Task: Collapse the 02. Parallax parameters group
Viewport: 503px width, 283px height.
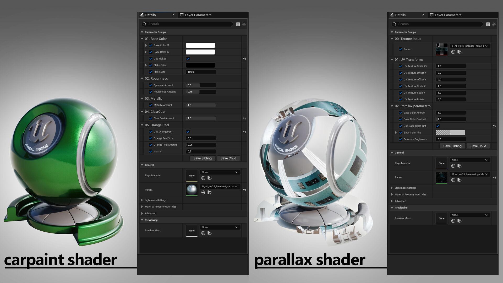Action: pyautogui.click(x=392, y=106)
